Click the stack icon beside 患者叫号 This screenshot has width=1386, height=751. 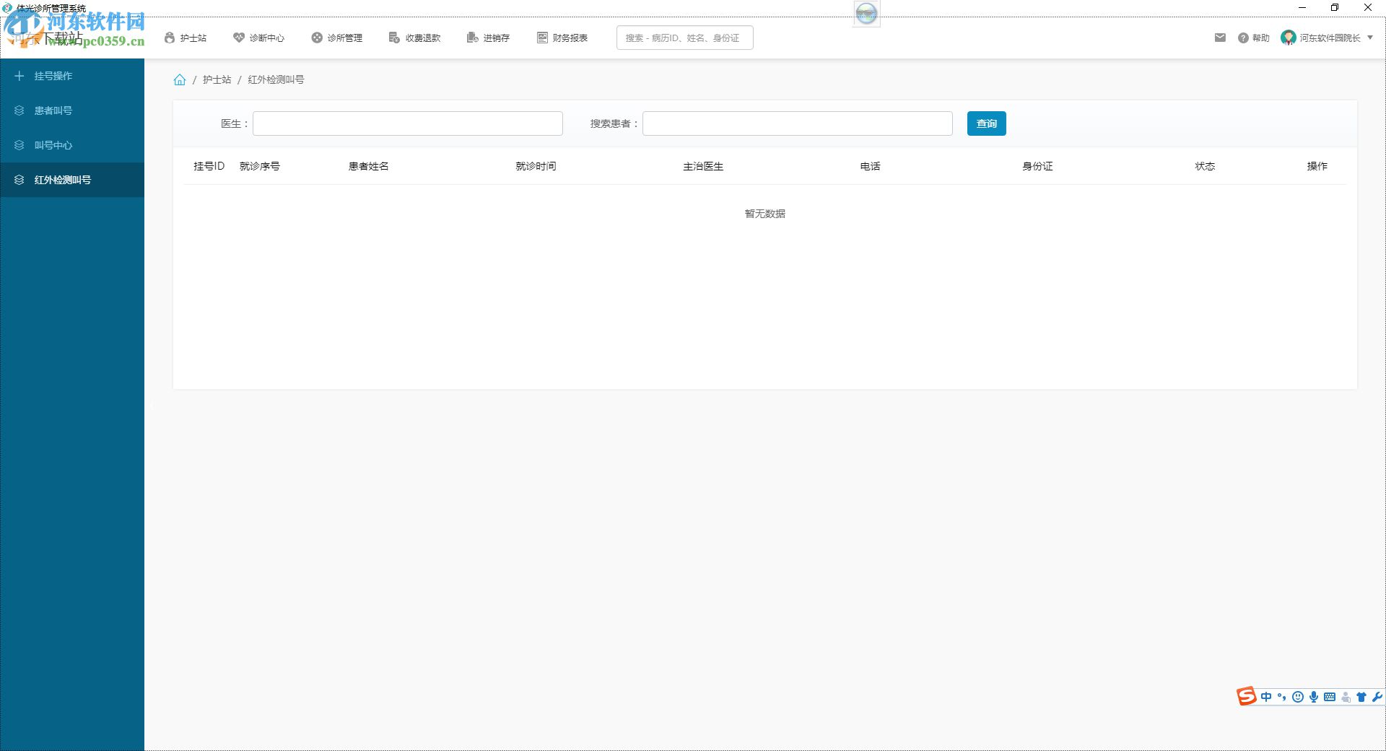coord(19,110)
